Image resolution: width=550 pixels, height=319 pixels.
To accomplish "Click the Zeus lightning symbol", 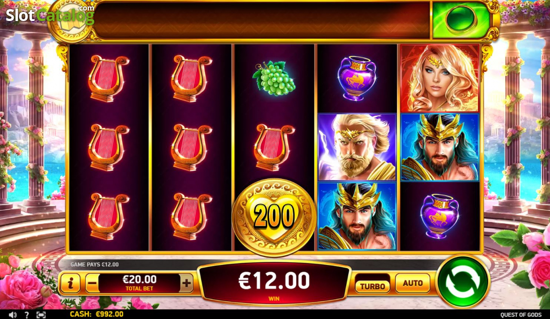I will pos(357,147).
